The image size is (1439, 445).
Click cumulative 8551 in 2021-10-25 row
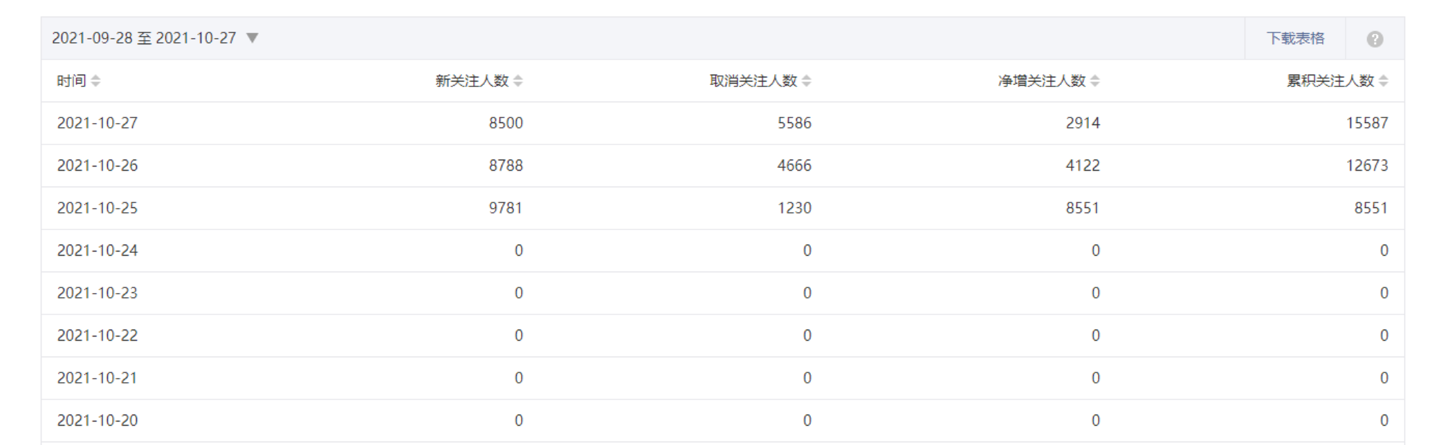click(x=1371, y=208)
